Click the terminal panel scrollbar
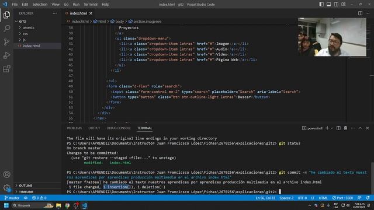 coord(372,178)
